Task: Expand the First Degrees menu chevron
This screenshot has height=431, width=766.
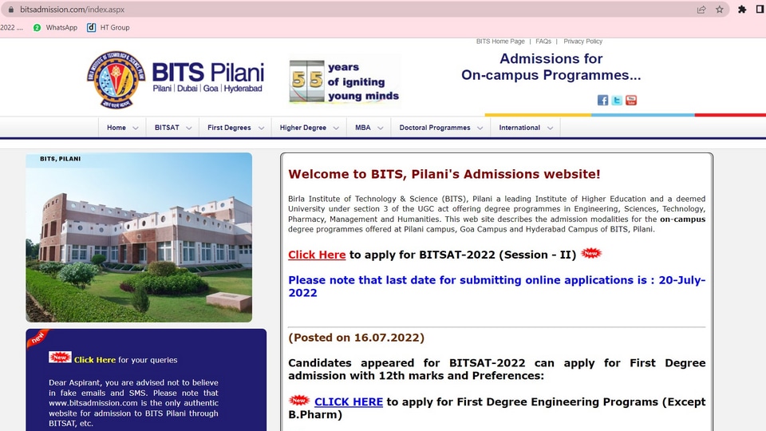Action: click(x=261, y=128)
